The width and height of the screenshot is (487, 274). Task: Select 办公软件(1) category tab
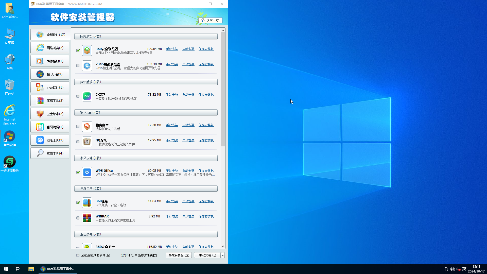[50, 87]
